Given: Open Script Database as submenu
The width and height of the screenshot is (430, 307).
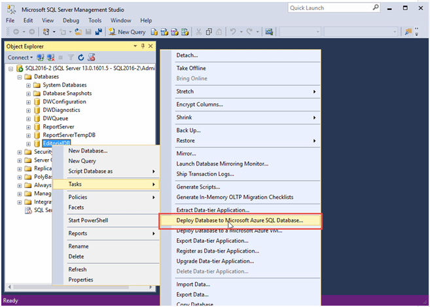Looking at the screenshot, I should point(106,172).
